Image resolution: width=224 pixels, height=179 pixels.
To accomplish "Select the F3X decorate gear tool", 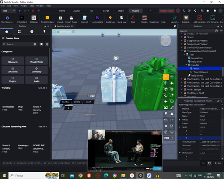I will (172, 89).
